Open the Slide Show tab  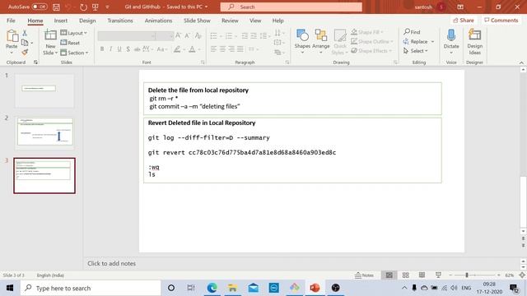(197, 21)
